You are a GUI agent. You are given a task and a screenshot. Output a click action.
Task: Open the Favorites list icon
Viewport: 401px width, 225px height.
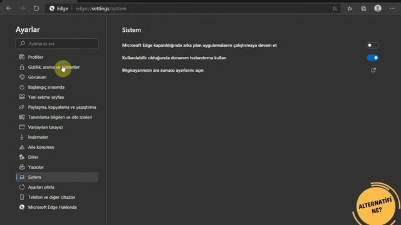pyautogui.click(x=350, y=9)
